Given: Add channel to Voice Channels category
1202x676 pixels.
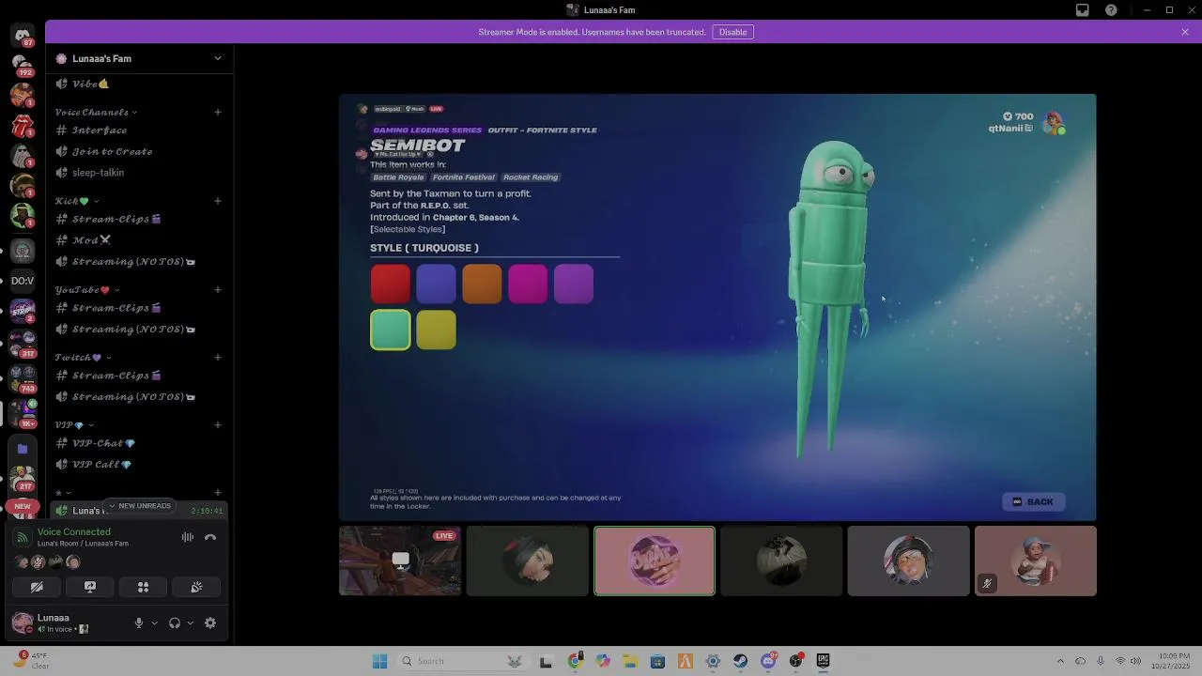Looking at the screenshot, I should coord(218,113).
